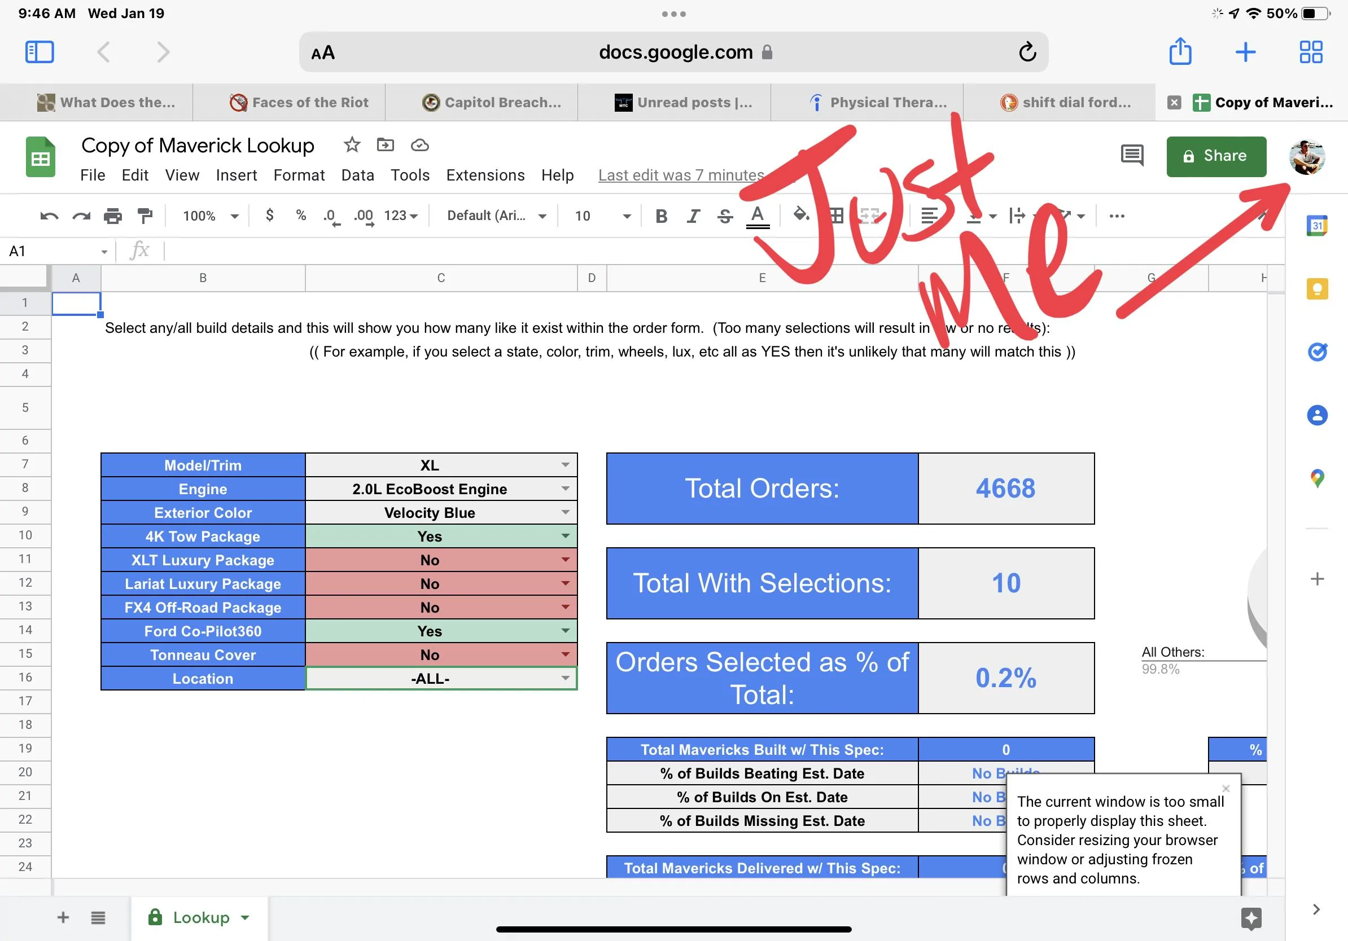Open the Format menu

point(299,175)
